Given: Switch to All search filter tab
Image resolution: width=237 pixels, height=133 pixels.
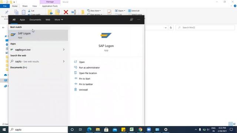Looking at the screenshot, I should (14, 20).
